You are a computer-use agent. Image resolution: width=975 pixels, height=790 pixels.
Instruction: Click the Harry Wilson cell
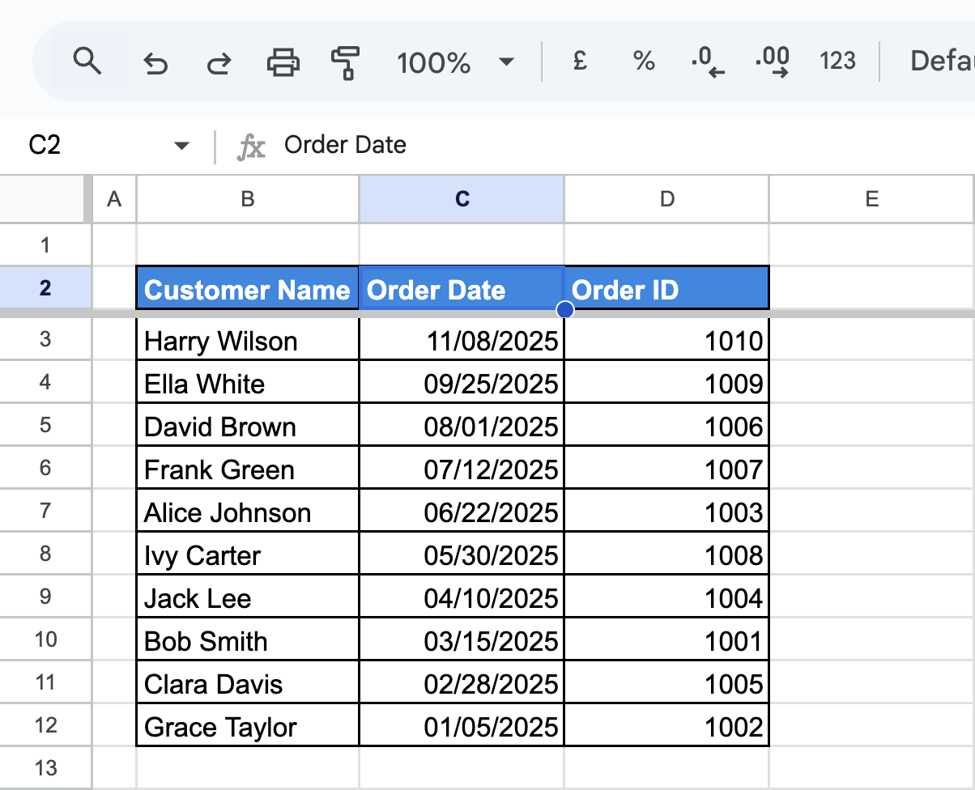coord(248,340)
